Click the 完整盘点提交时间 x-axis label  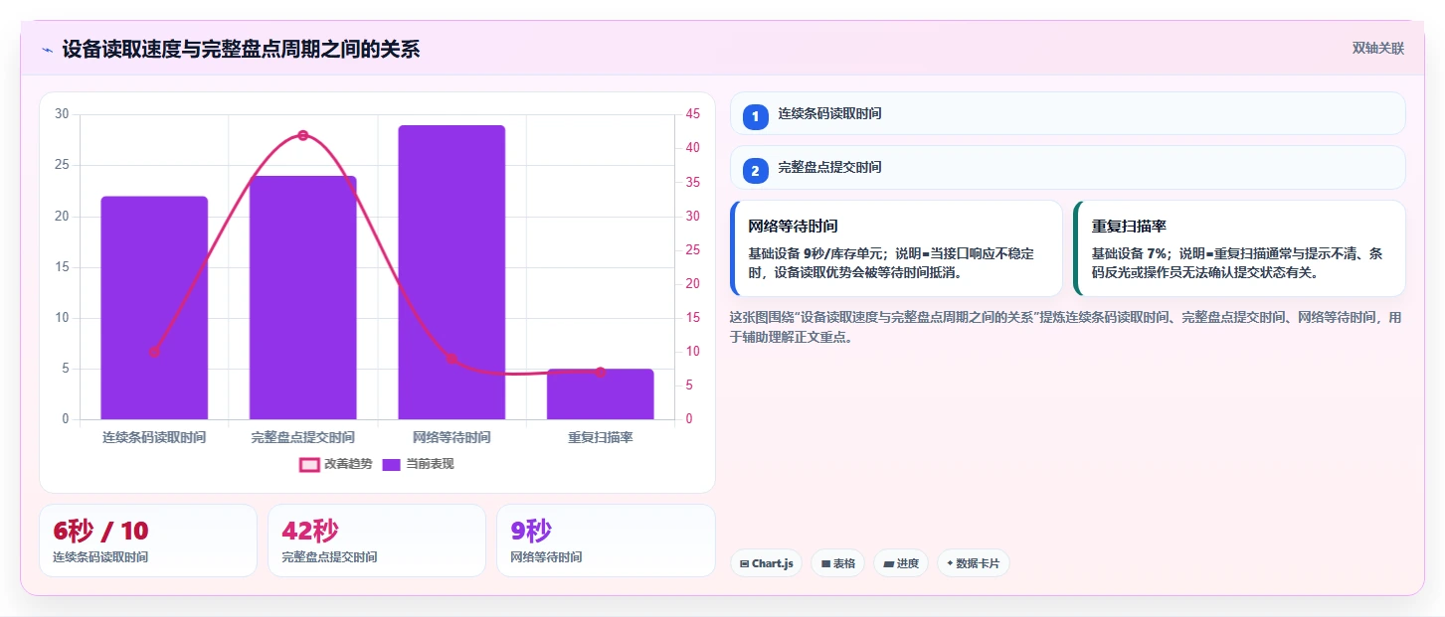click(303, 437)
